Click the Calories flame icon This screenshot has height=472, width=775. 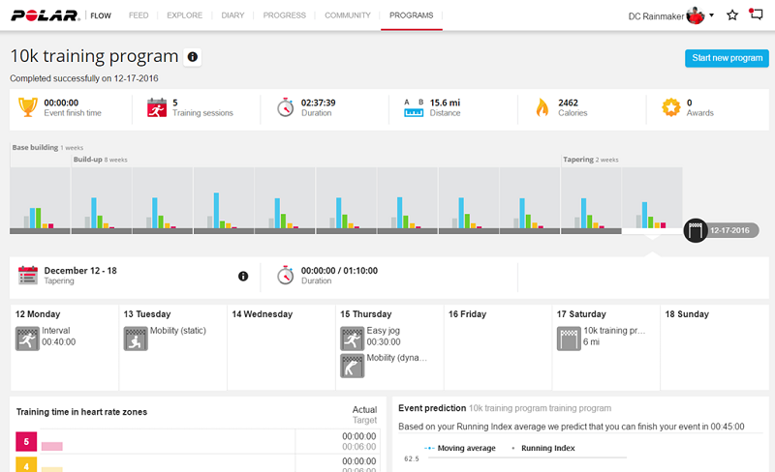pyautogui.click(x=542, y=107)
